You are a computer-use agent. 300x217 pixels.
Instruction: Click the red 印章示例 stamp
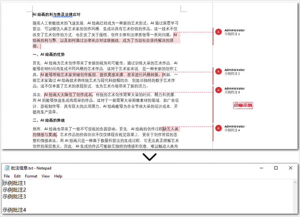tap(243, 105)
